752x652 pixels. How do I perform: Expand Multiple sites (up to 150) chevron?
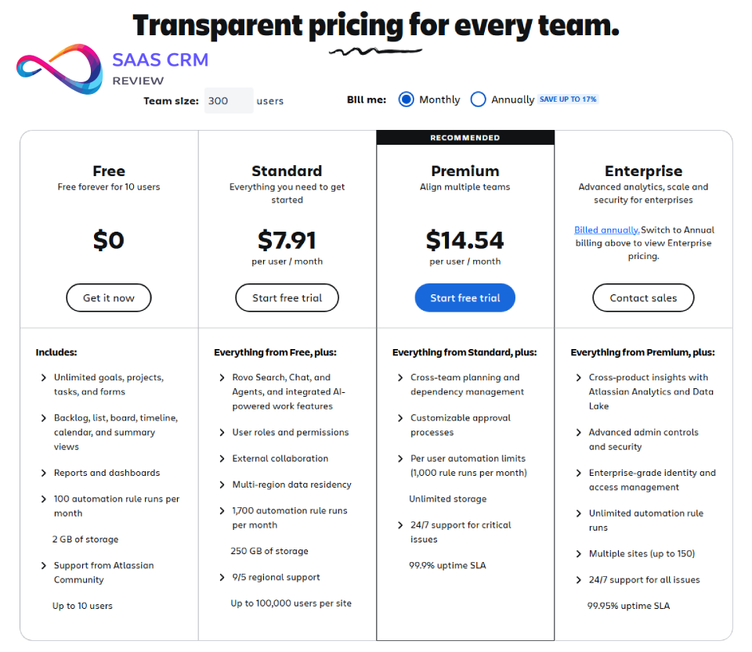pyautogui.click(x=579, y=554)
